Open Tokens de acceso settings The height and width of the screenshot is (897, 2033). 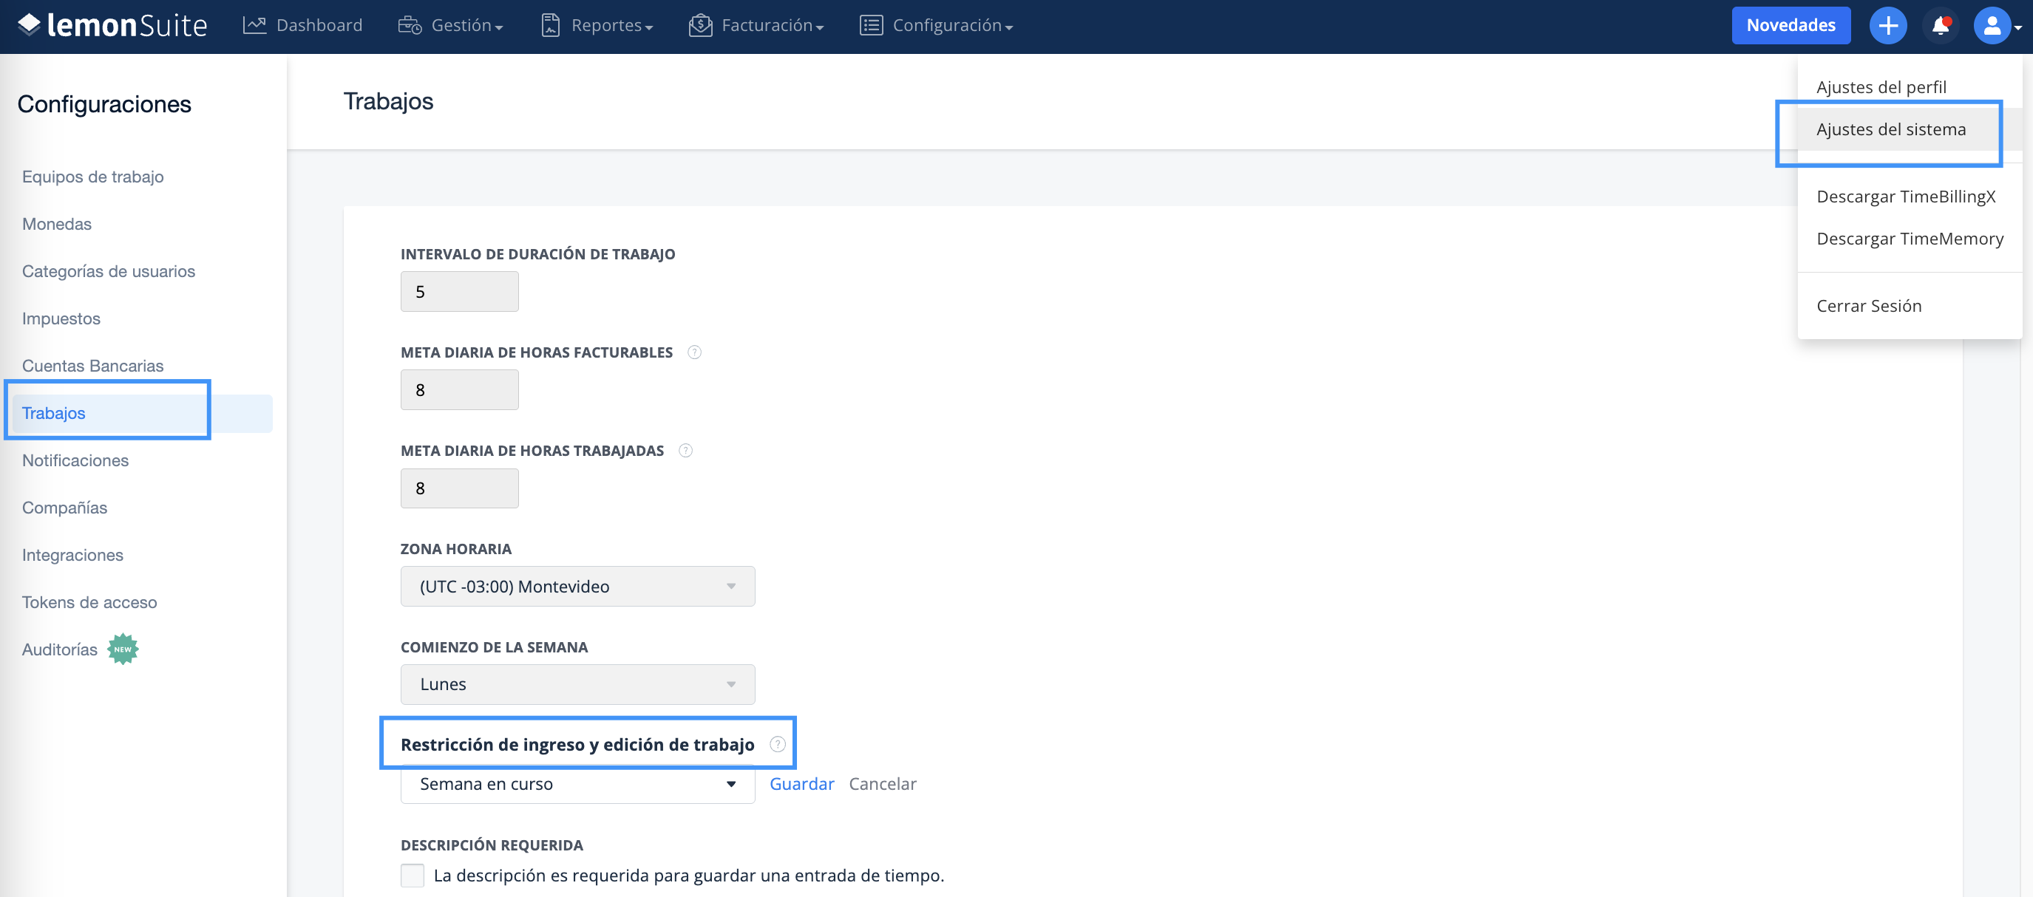tap(89, 603)
